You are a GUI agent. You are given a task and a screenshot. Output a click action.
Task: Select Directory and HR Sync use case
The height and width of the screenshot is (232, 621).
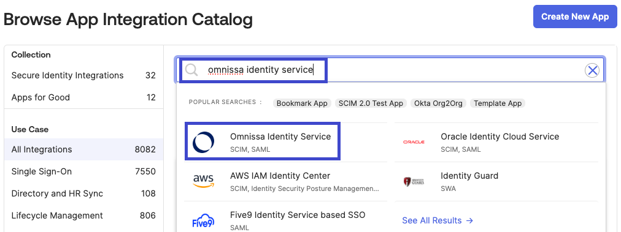point(83,193)
